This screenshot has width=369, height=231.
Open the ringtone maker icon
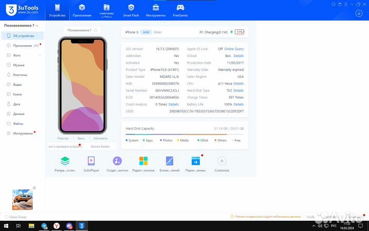click(x=117, y=161)
